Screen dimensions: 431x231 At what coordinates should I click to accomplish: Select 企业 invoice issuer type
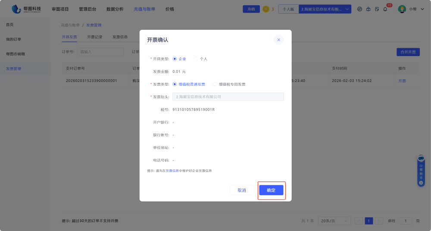(x=175, y=59)
